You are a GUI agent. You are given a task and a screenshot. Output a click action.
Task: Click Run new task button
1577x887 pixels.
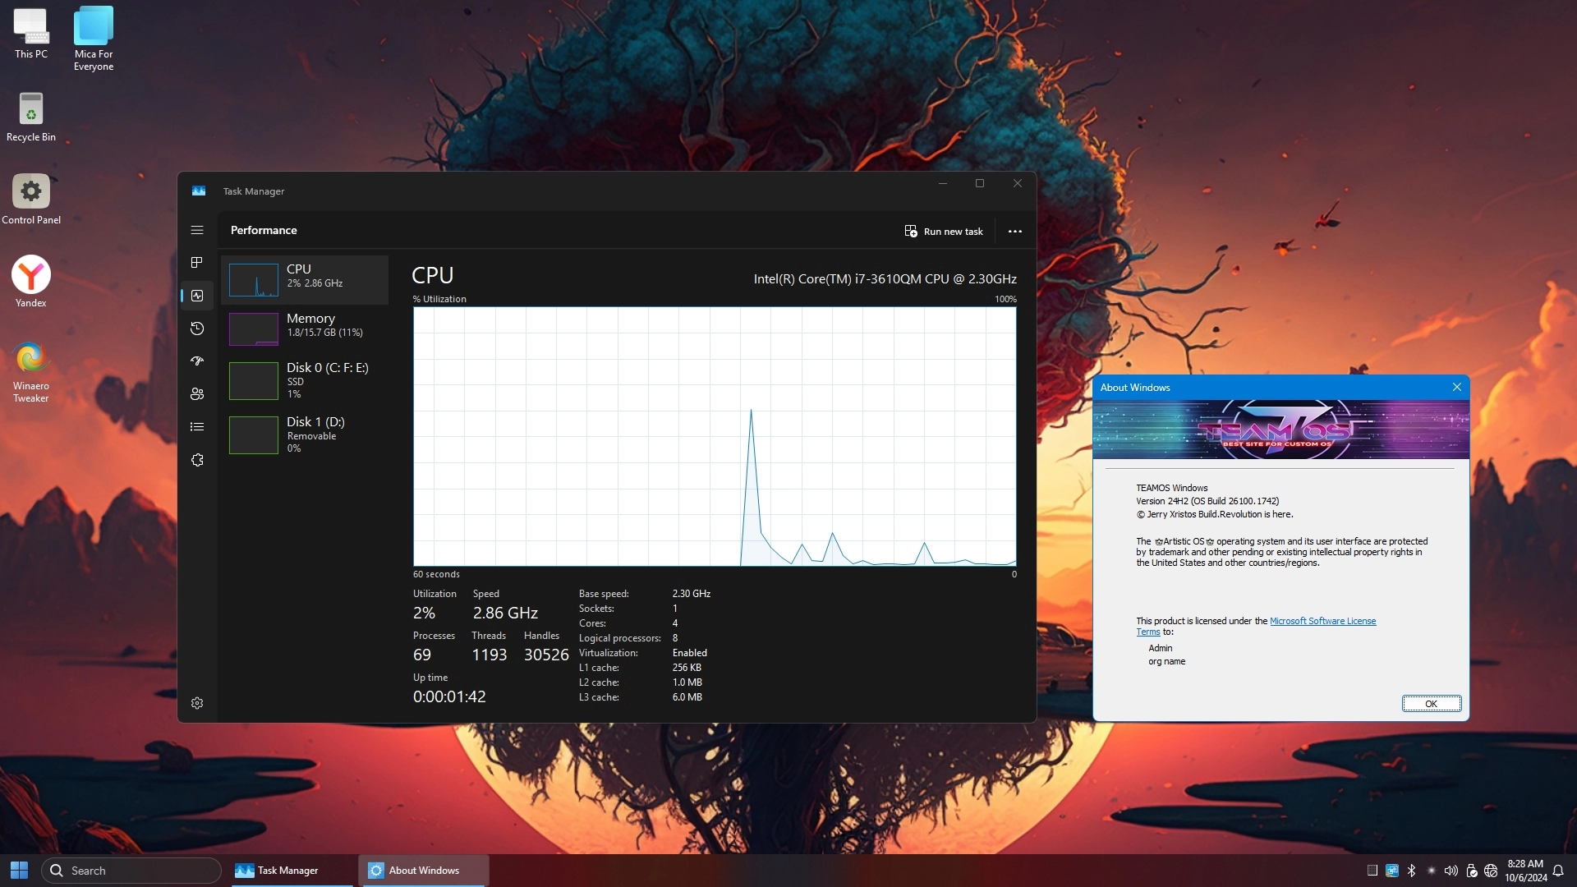coord(944,232)
